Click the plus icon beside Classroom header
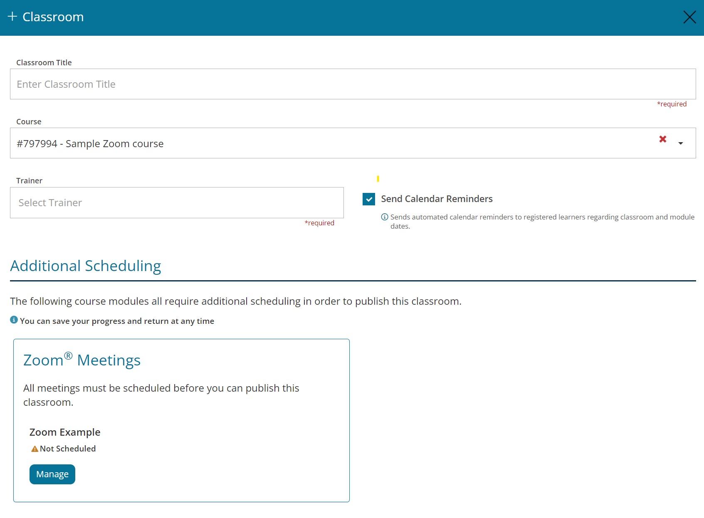The width and height of the screenshot is (704, 518). [12, 17]
